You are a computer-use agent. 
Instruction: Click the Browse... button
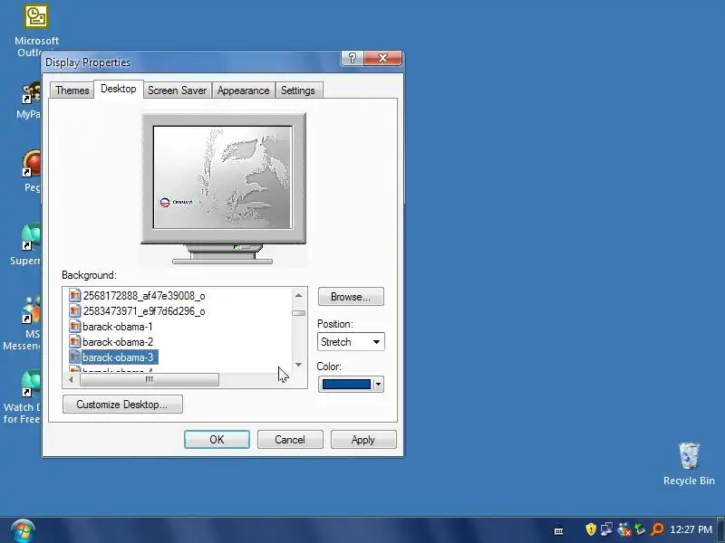(351, 297)
